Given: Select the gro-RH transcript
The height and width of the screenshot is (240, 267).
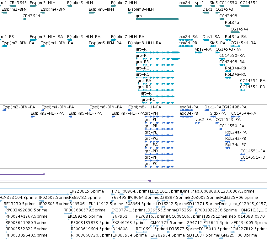Looking at the screenshot, I should (158, 52).
